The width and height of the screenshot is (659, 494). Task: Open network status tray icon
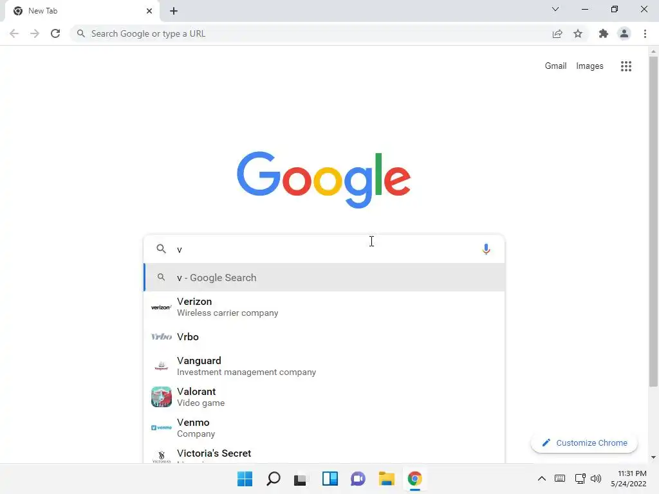(x=580, y=479)
